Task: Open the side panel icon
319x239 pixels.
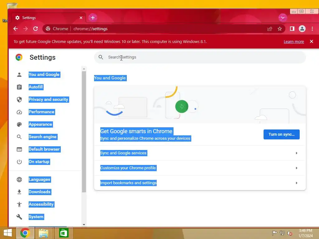Action: [x=292, y=29]
